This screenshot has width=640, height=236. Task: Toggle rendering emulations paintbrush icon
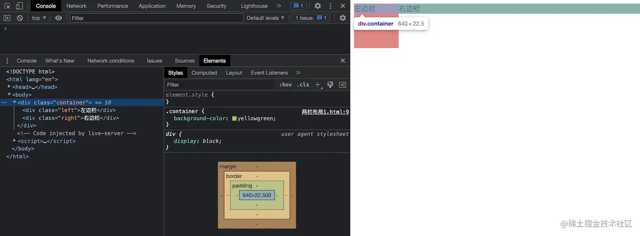tap(330, 85)
